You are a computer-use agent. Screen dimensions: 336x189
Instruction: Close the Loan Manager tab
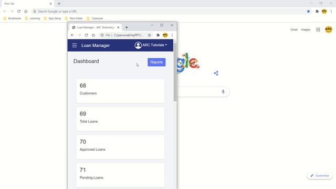tap(118, 27)
